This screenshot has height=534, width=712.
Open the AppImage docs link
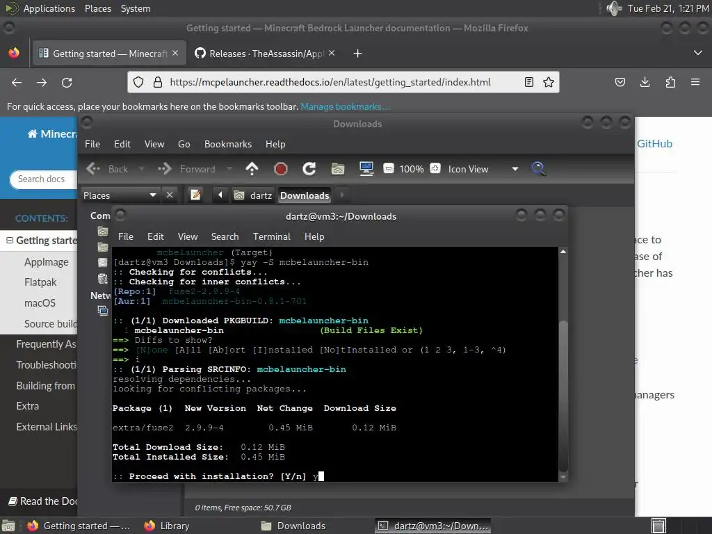tap(47, 262)
